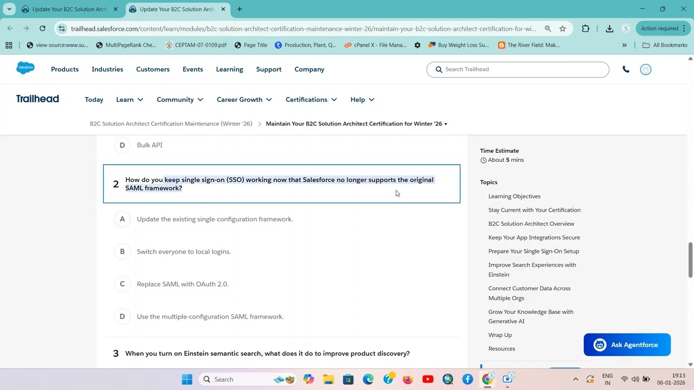Open the Products menu
Viewport: 694px width, 390px height.
click(x=65, y=69)
